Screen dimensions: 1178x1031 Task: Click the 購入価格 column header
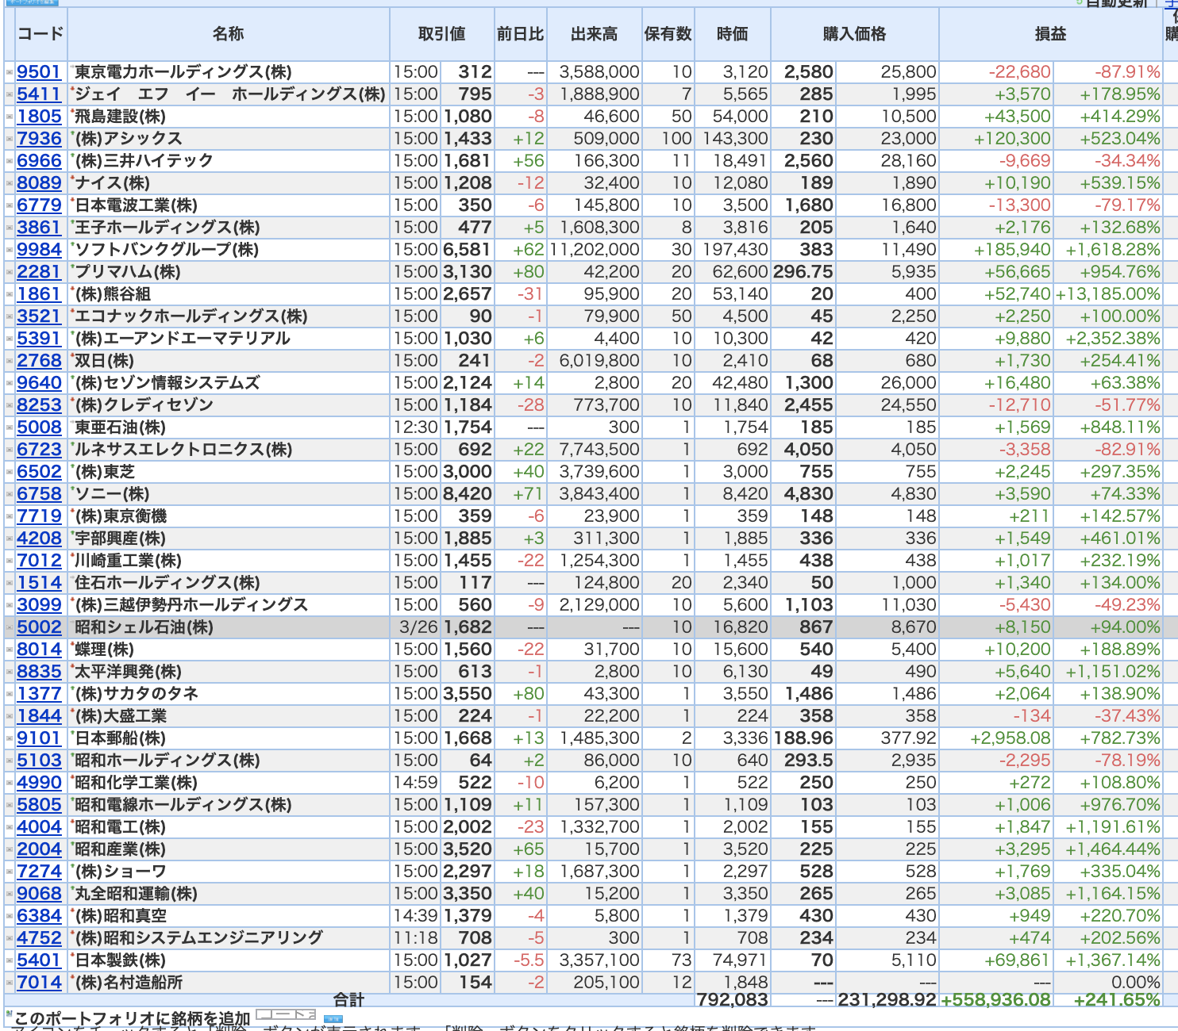(x=855, y=34)
